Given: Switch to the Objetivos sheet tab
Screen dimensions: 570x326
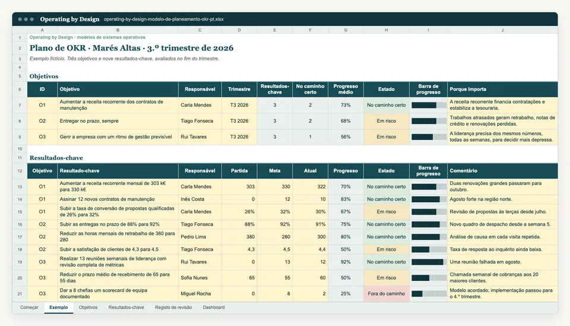Looking at the screenshot, I should pyautogui.click(x=88, y=308).
